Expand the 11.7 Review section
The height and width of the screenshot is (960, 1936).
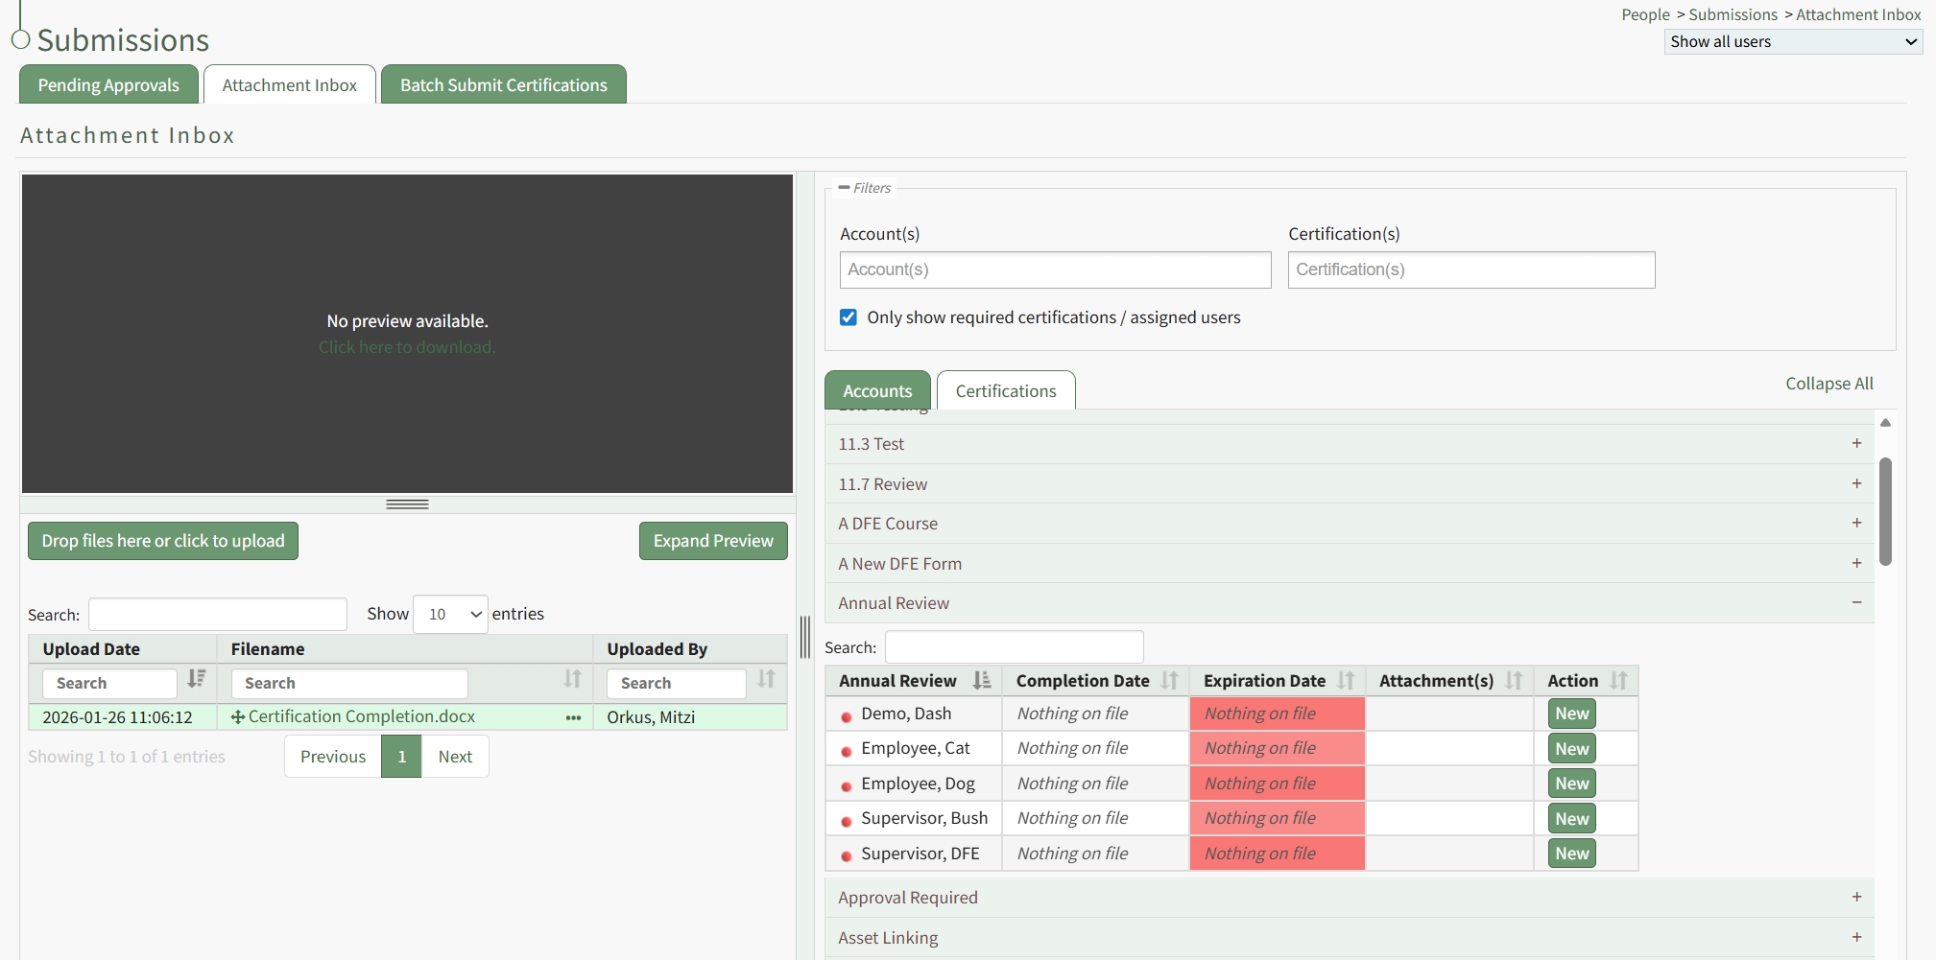[1856, 484]
